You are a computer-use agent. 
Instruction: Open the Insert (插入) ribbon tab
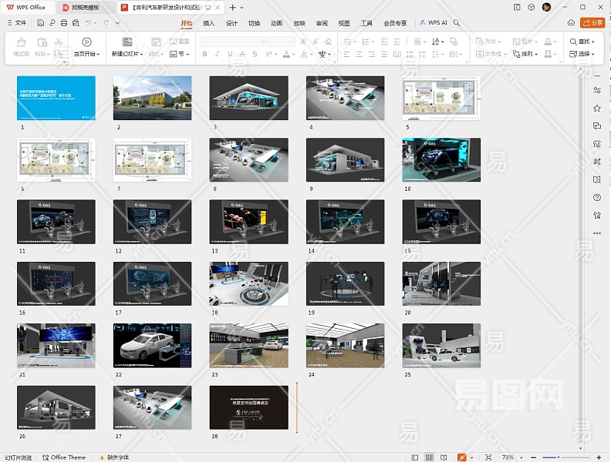tap(209, 23)
